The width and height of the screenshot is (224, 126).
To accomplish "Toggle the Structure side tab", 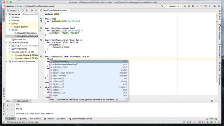I will (x=4, y=93).
